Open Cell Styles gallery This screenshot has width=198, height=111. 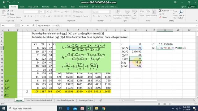point(134,14)
